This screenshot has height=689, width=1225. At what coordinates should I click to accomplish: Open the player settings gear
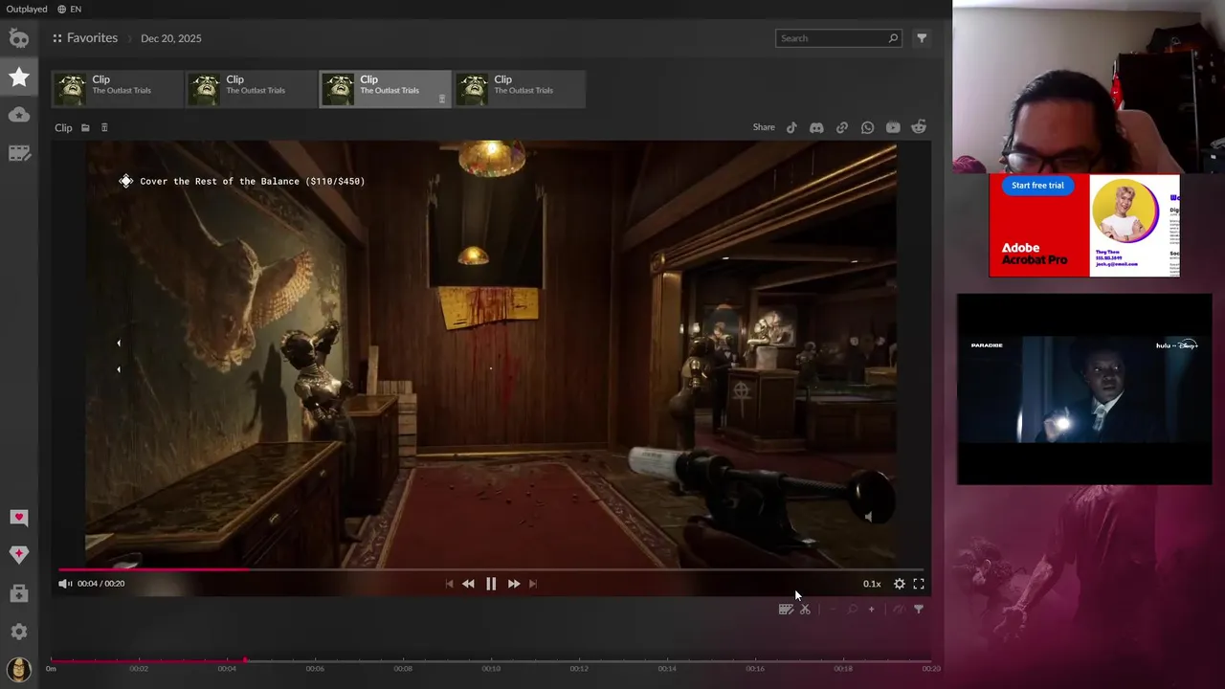[900, 584]
